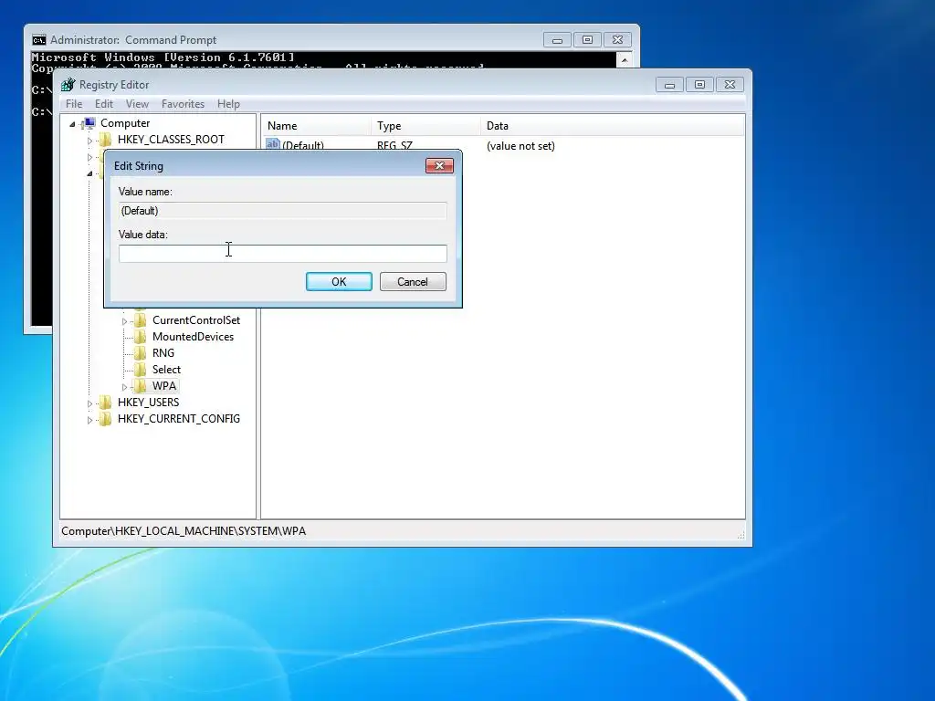Screen dimensions: 935x701
Task: Click the '(value not set)' data cell
Action: (520, 146)
